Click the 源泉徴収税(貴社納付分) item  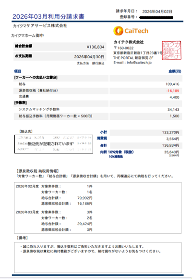[38, 90]
